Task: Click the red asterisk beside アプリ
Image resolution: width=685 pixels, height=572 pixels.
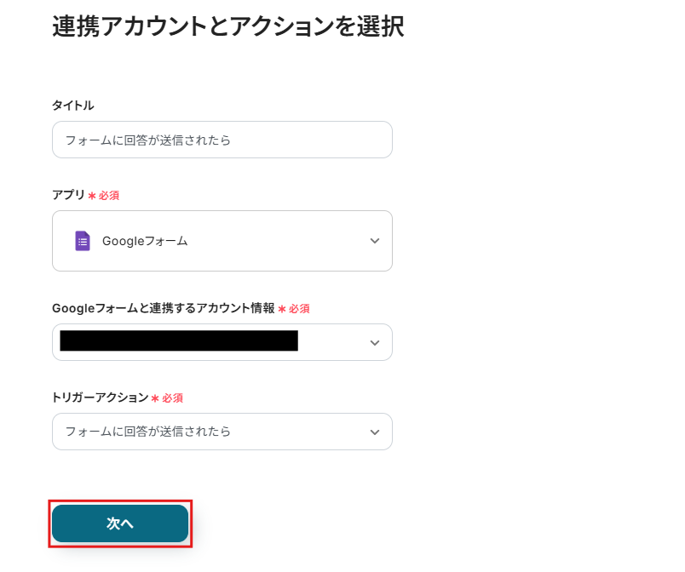Action: pos(92,196)
